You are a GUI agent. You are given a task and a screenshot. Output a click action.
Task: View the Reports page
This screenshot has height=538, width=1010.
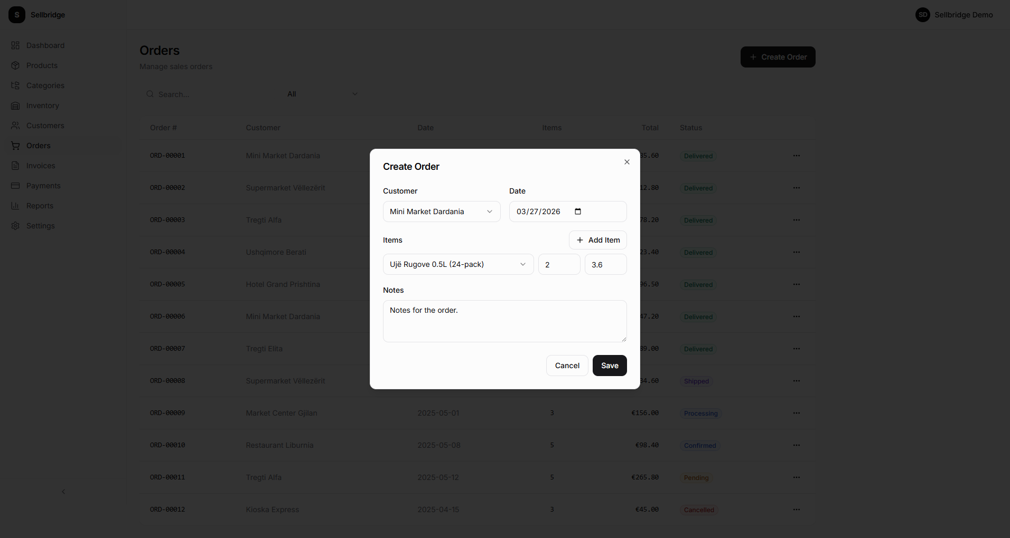tap(40, 206)
